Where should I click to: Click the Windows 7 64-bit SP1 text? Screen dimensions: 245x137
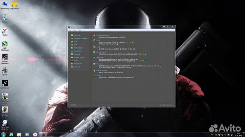click(113, 37)
